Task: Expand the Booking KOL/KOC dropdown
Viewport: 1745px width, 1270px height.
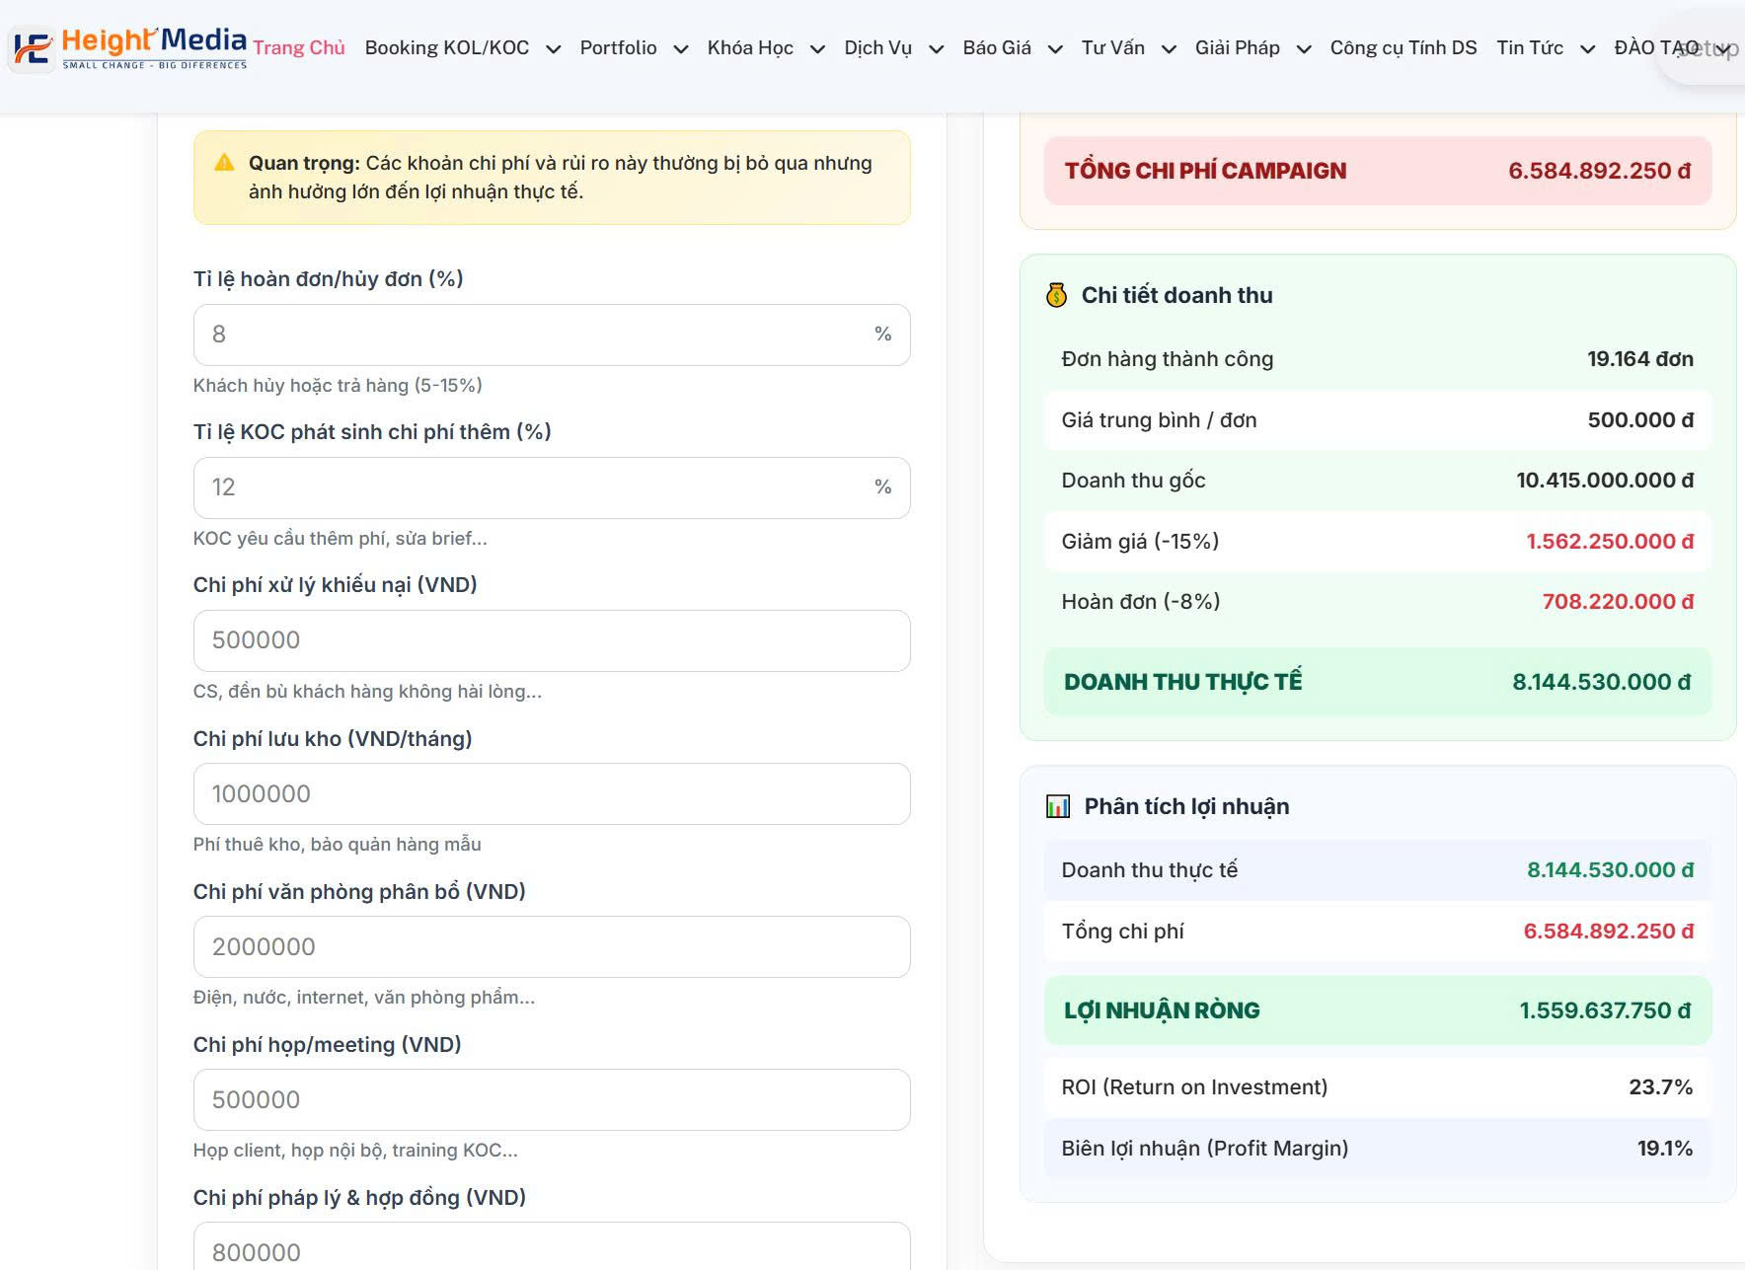Action: (553, 49)
